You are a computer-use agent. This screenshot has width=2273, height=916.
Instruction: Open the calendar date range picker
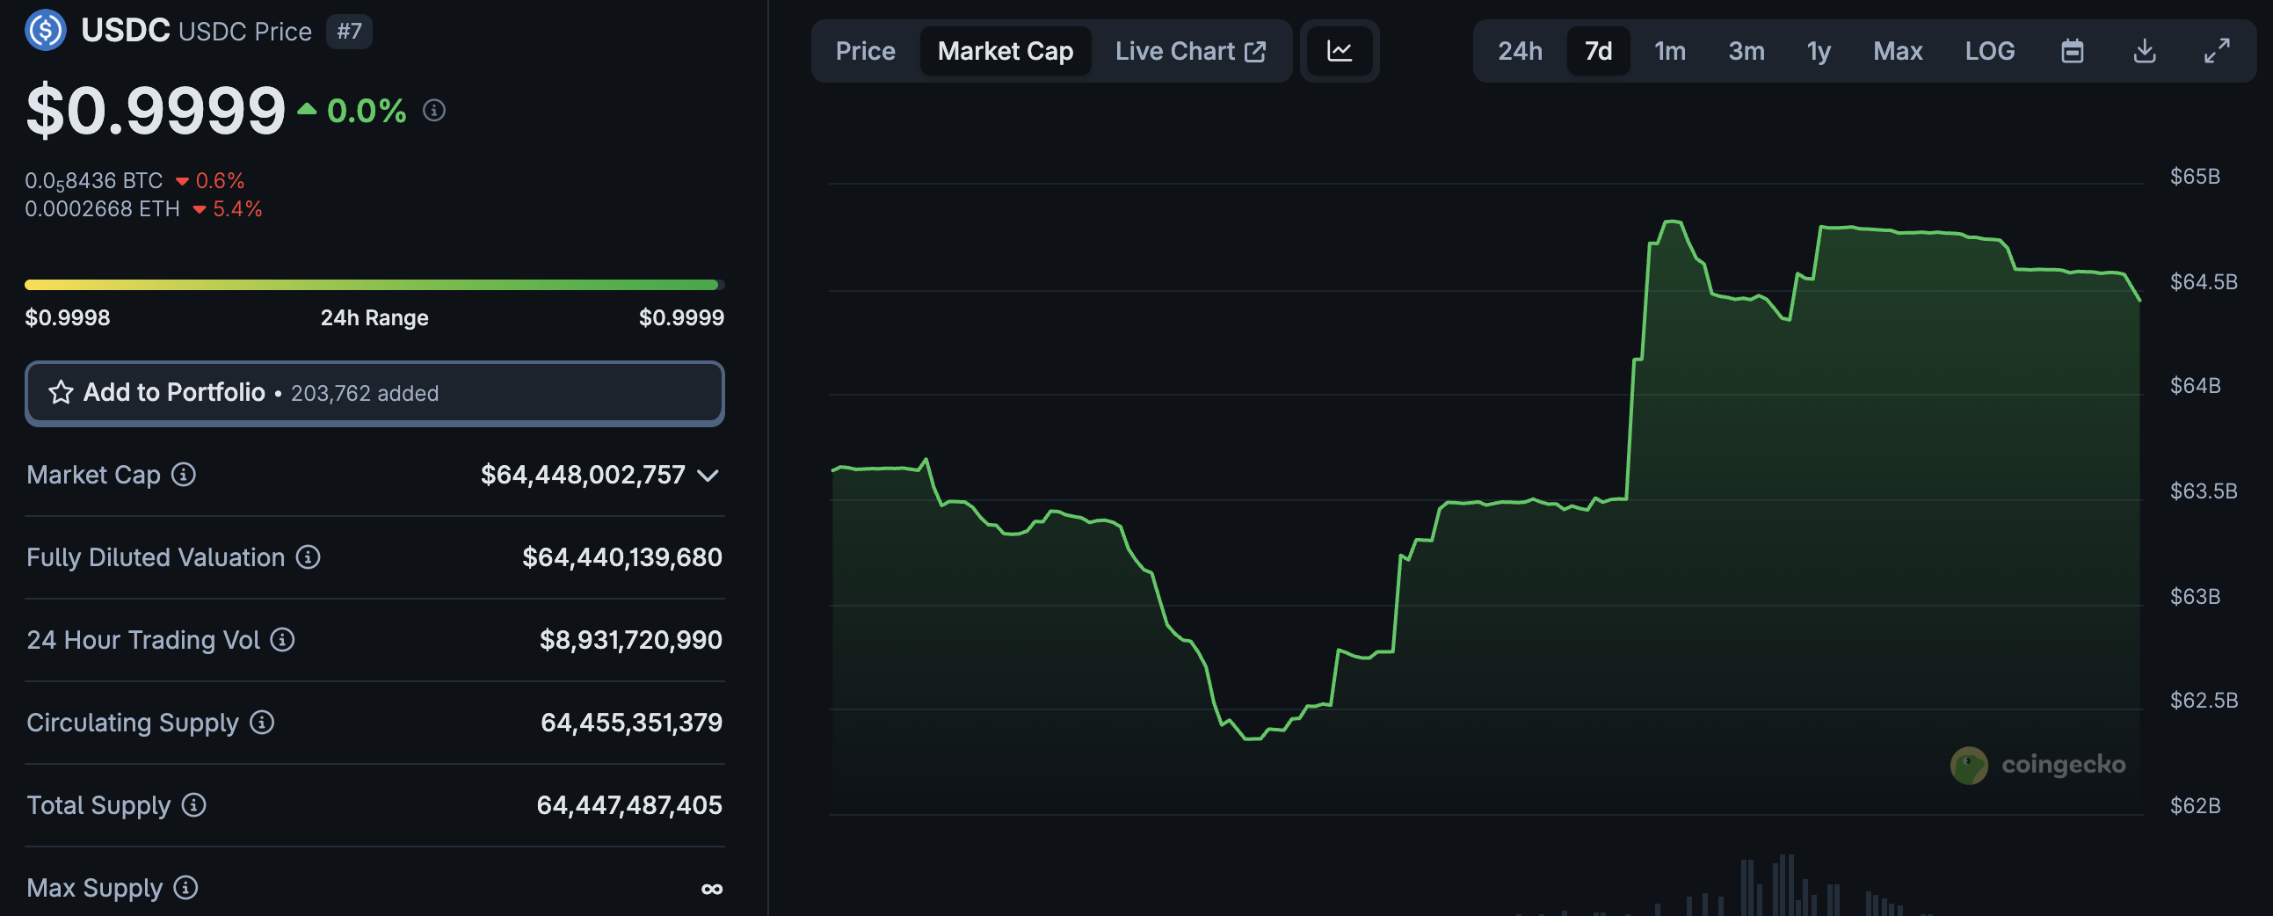coord(2072,51)
